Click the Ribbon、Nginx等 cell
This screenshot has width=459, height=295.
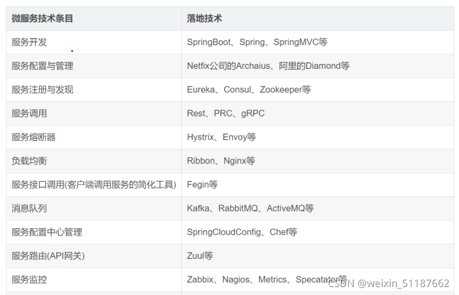(x=221, y=161)
